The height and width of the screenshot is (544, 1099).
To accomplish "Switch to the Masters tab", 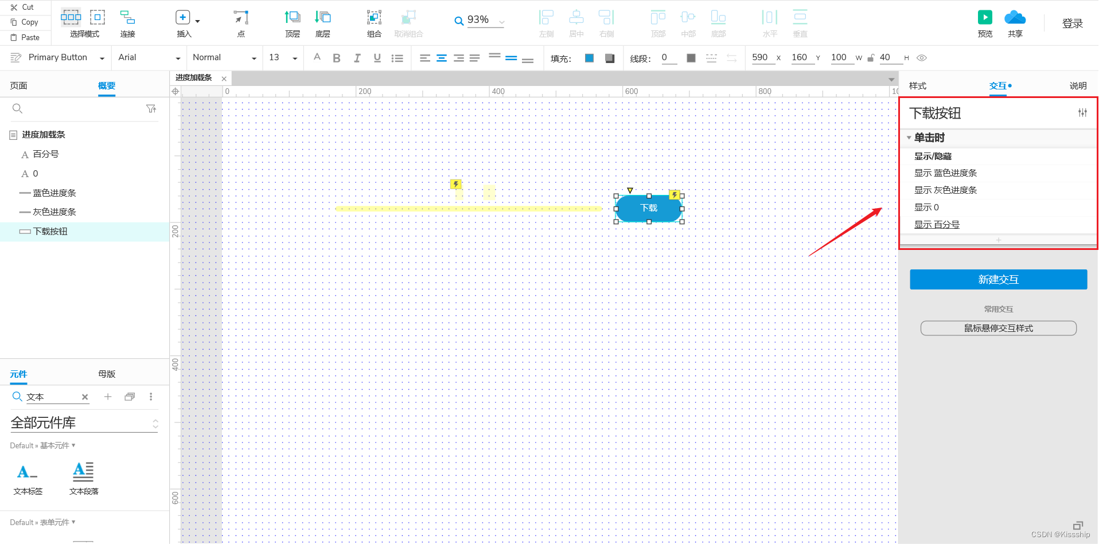I will click(107, 374).
